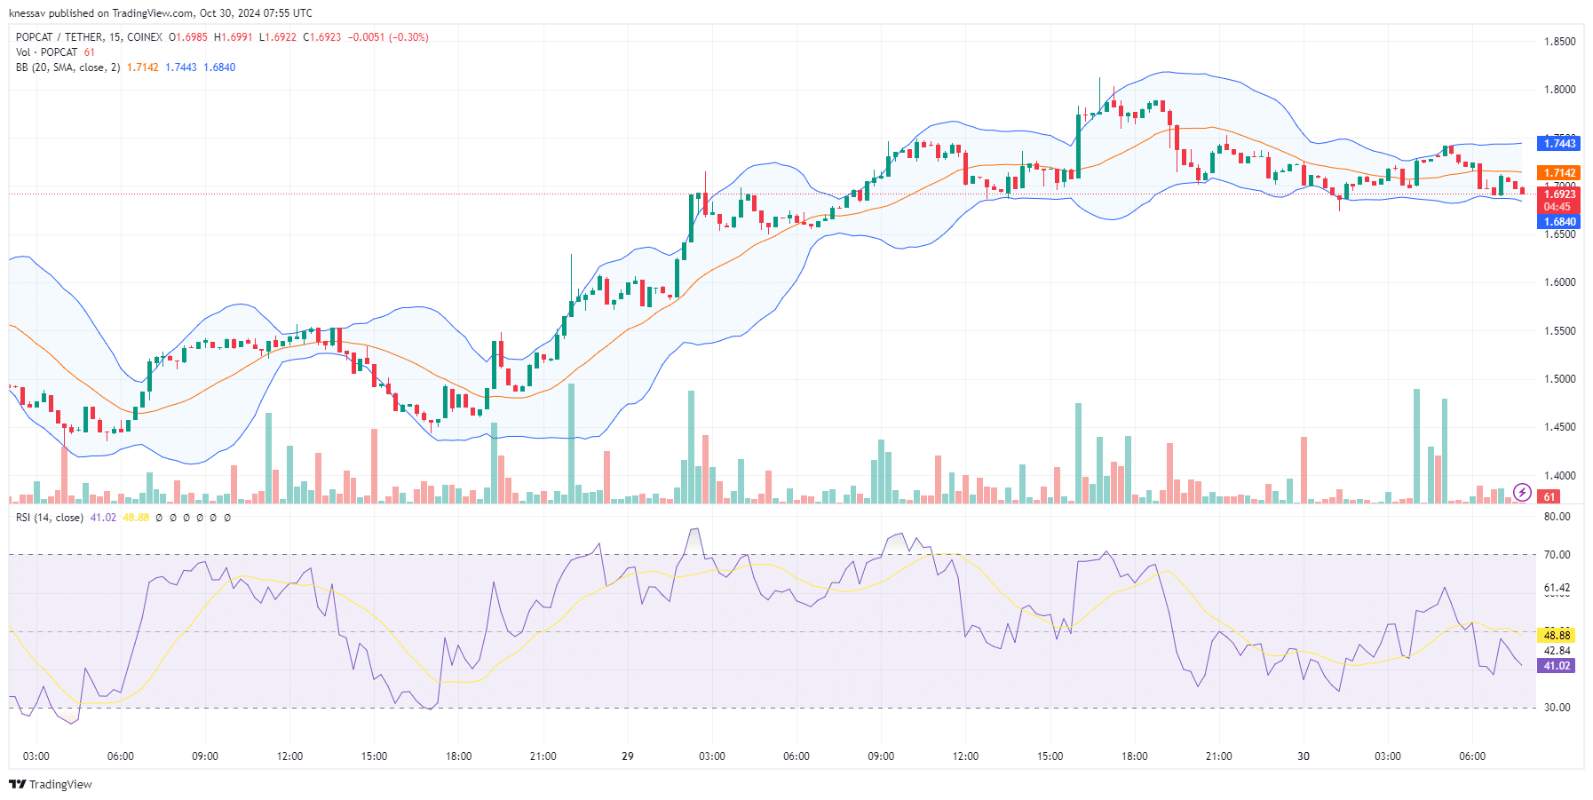Select the RSI (14, close) indicator label

point(50,518)
